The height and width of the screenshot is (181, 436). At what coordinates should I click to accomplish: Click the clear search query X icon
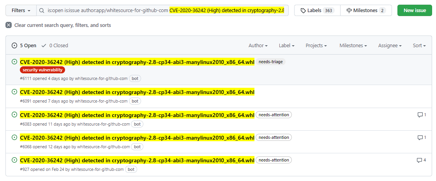[9, 25]
